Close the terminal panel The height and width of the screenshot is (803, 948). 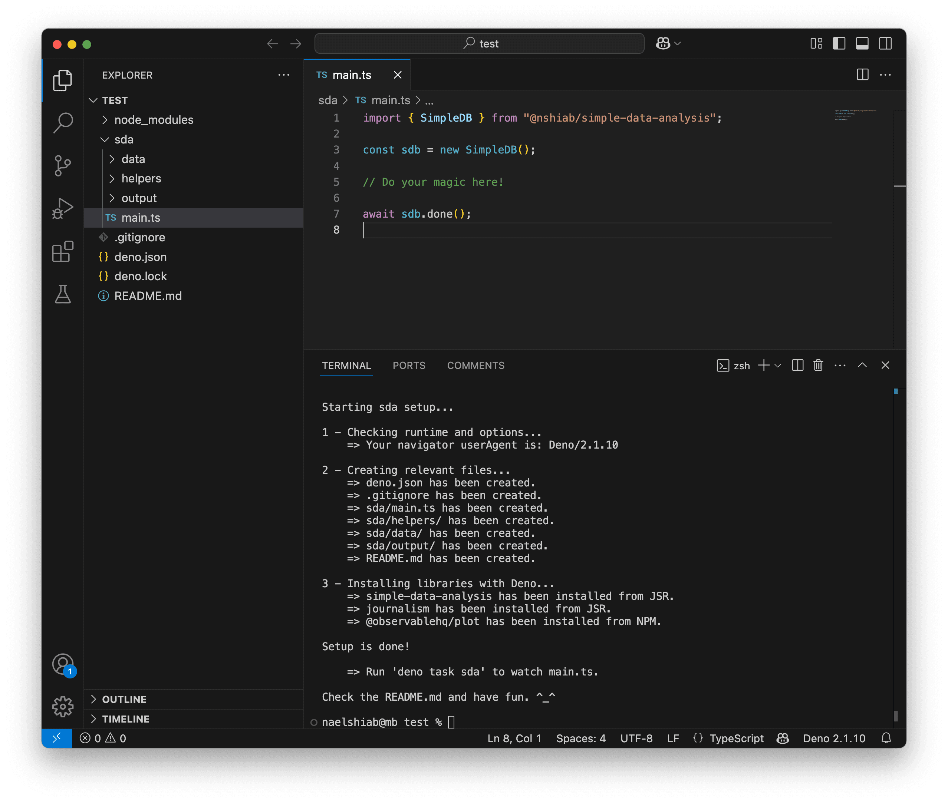coord(886,366)
